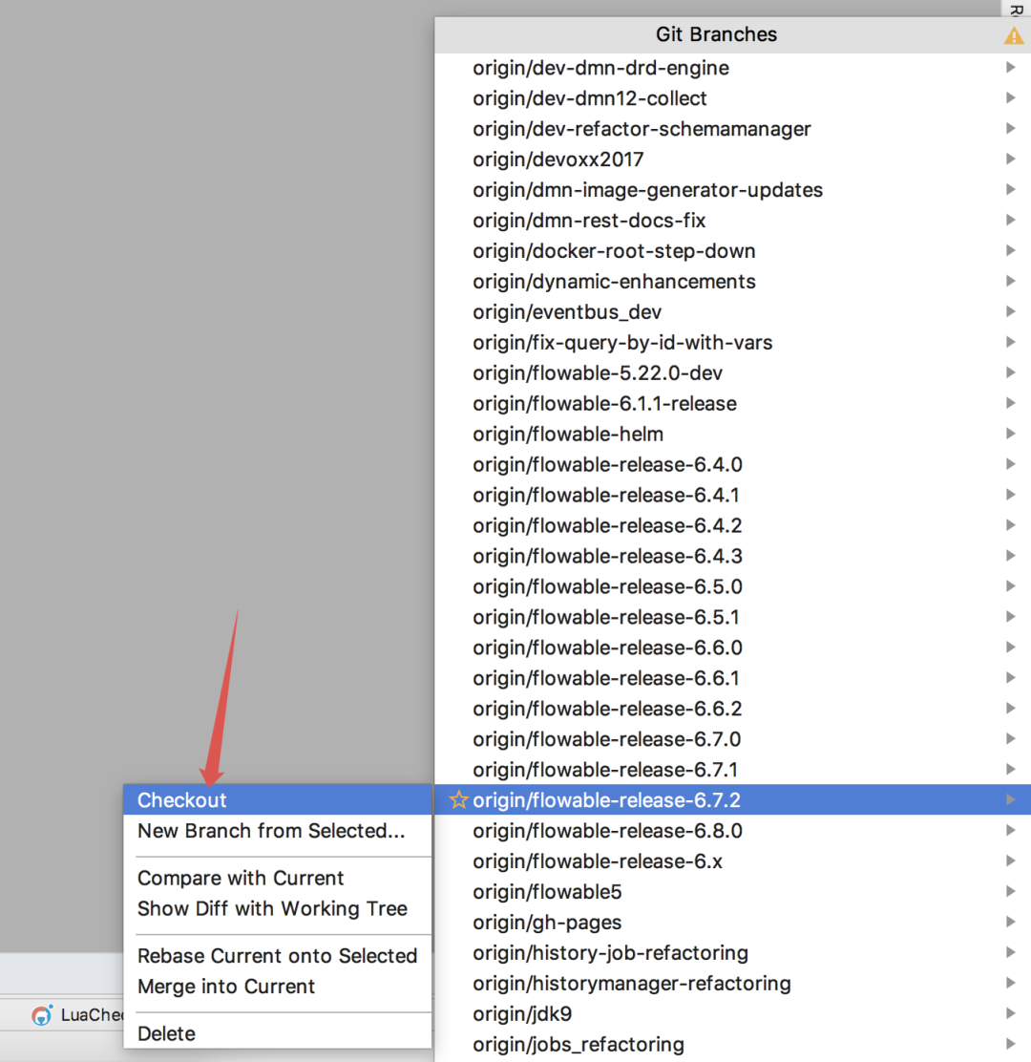Select branch origin/flowable-5.22.0-dev
This screenshot has height=1062, width=1031.
tap(732, 372)
